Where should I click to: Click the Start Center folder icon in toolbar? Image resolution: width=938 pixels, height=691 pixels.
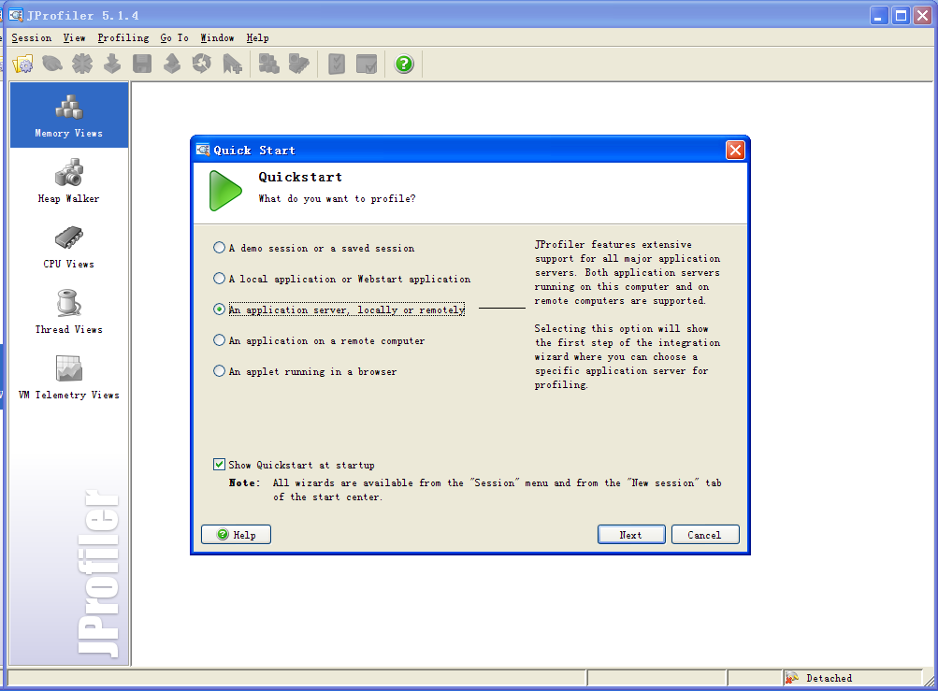point(22,64)
